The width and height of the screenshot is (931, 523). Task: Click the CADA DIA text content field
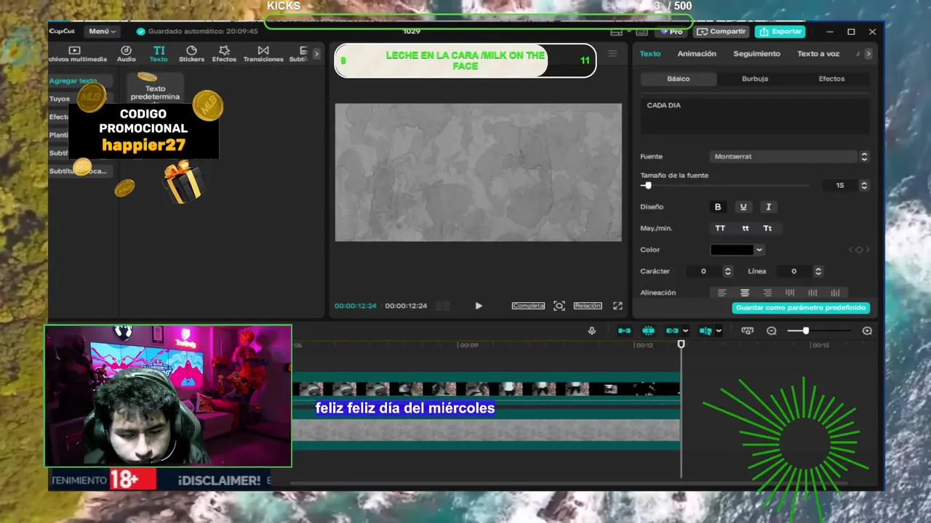(755, 115)
